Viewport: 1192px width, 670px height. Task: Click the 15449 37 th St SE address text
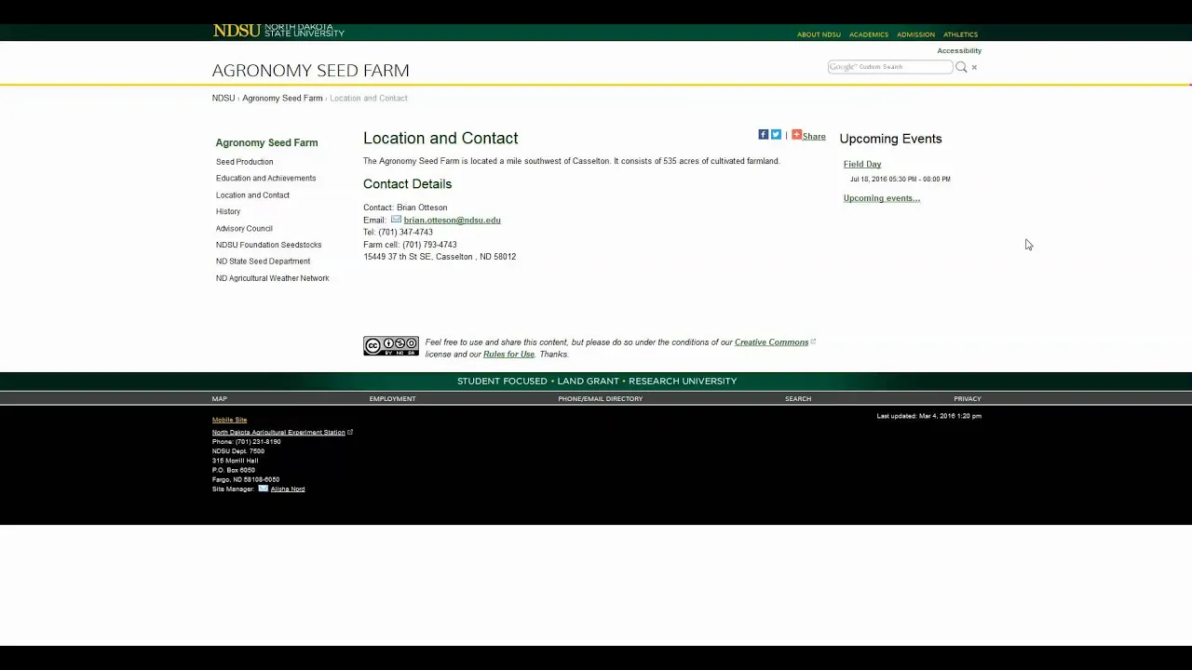click(x=440, y=257)
